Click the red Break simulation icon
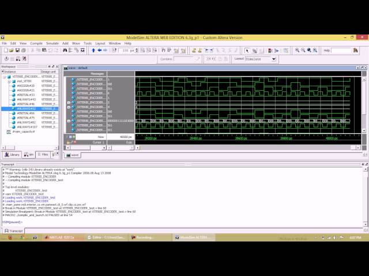 [270, 51]
